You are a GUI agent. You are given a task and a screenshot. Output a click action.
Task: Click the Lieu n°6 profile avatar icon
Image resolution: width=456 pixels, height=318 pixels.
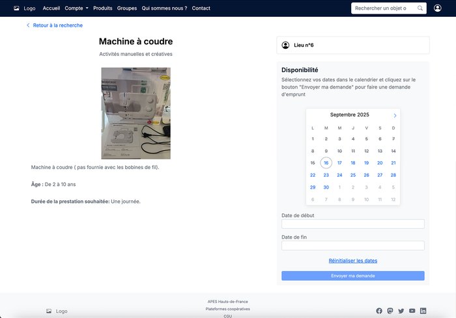285,45
